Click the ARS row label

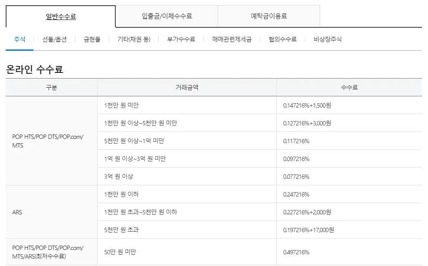point(18,212)
